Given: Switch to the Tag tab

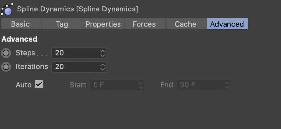Looking at the screenshot, I should pos(62,24).
